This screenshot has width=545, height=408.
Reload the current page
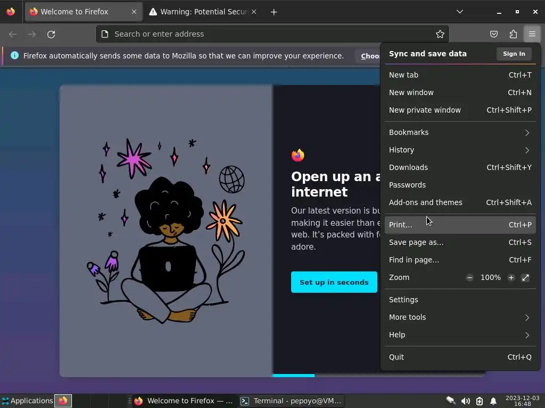coord(51,35)
